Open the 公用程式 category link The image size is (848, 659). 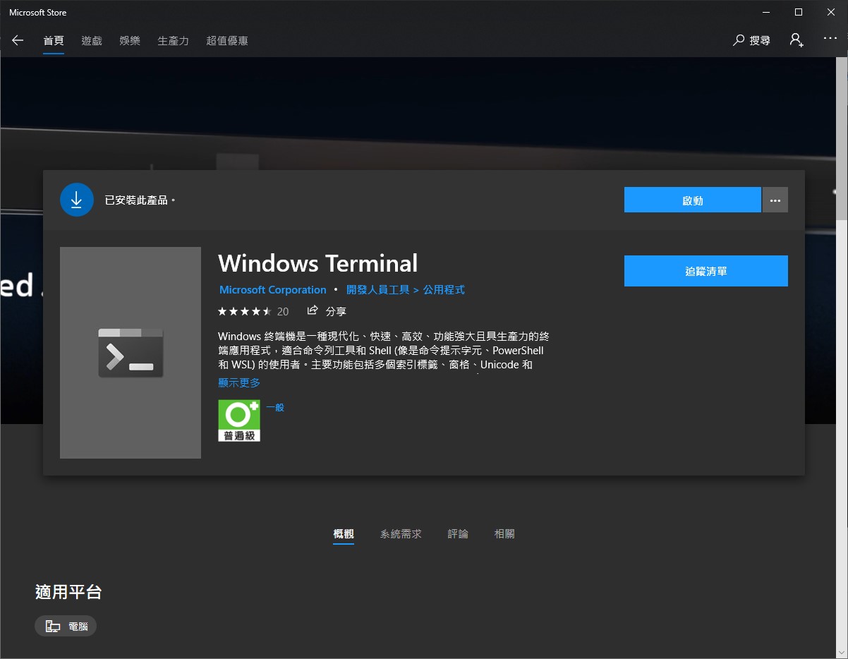[x=444, y=290]
